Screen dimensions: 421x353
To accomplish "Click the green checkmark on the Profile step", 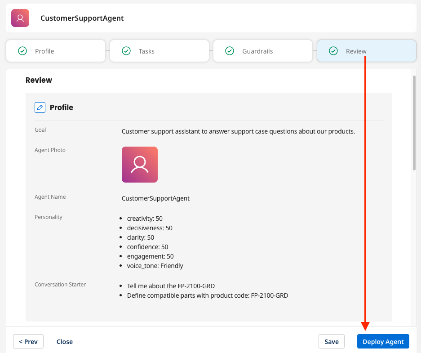I will click(x=22, y=51).
